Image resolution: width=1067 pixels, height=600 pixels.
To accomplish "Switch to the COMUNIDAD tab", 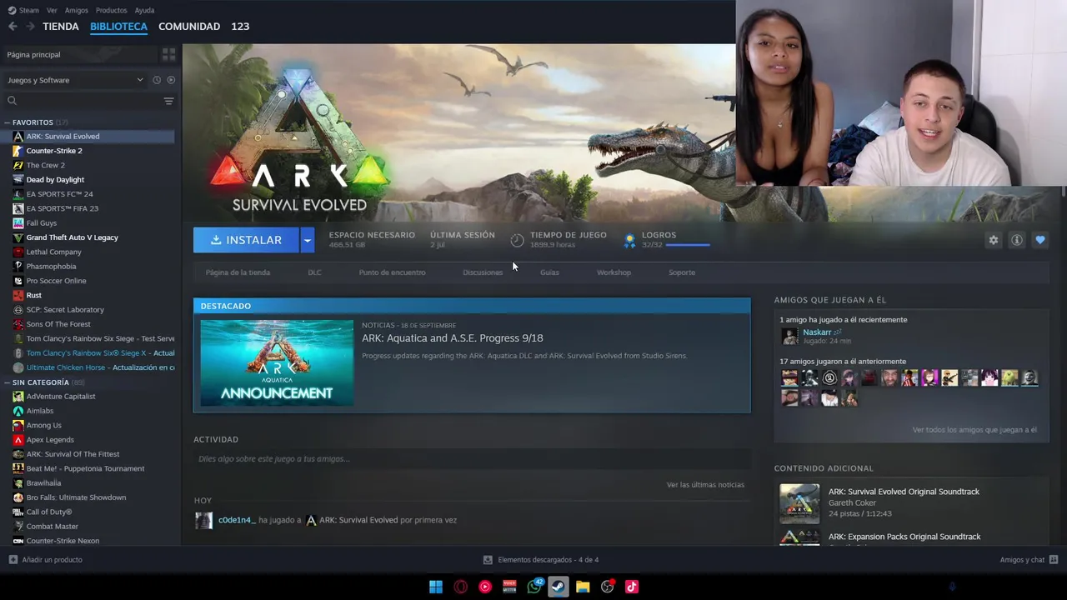I will (189, 27).
